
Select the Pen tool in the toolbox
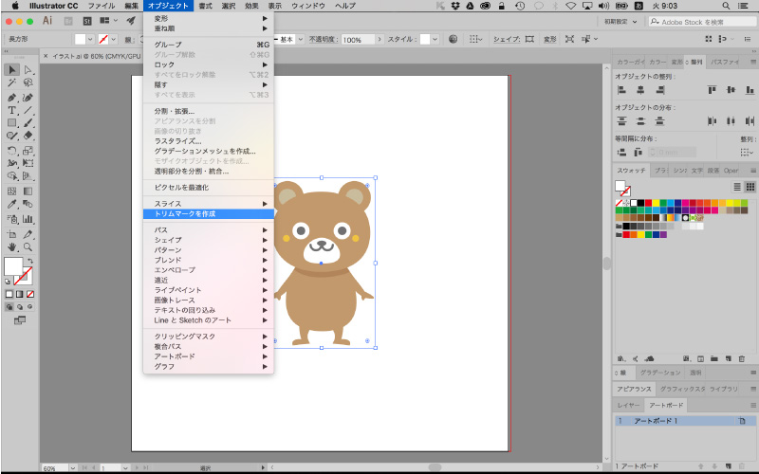tap(11, 97)
